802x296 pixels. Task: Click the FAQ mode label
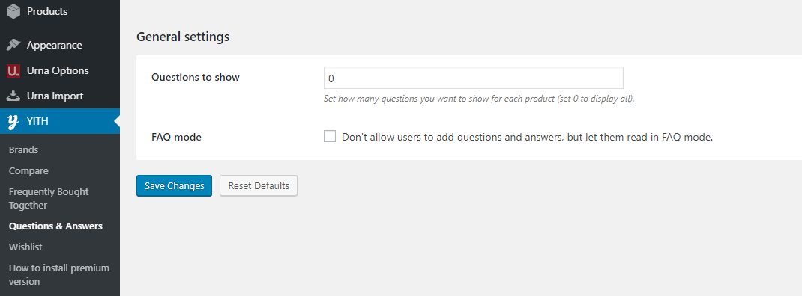click(x=176, y=138)
